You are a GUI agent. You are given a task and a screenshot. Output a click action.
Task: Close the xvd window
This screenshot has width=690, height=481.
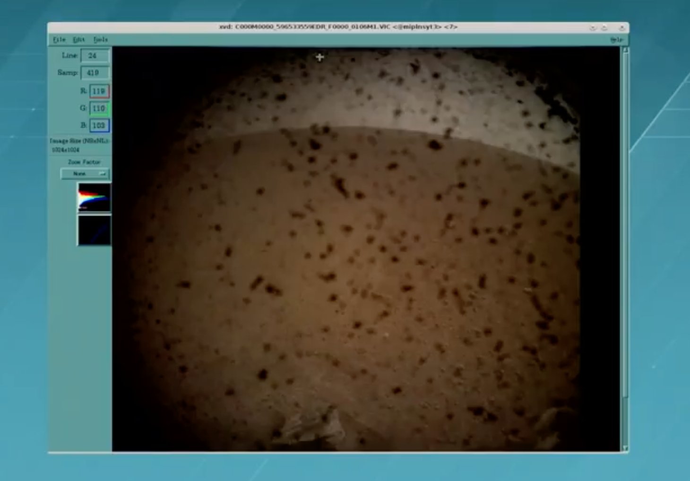[x=621, y=28]
